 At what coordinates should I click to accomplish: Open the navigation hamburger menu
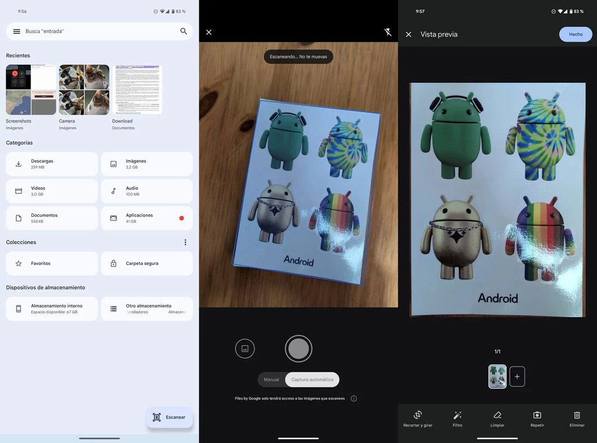pyautogui.click(x=16, y=31)
